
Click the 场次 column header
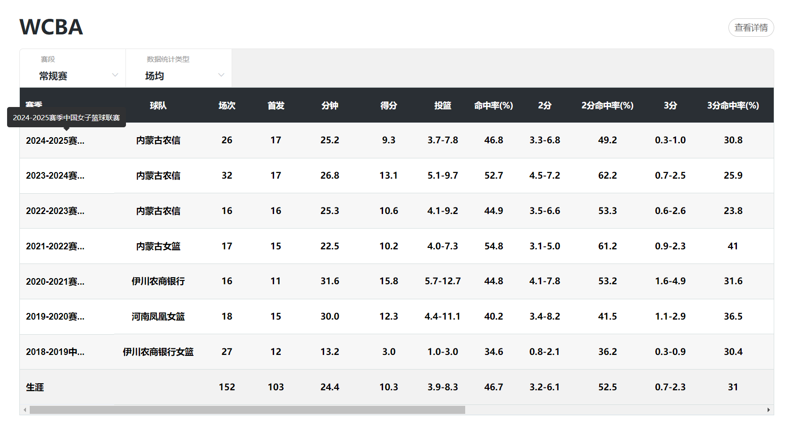227,106
